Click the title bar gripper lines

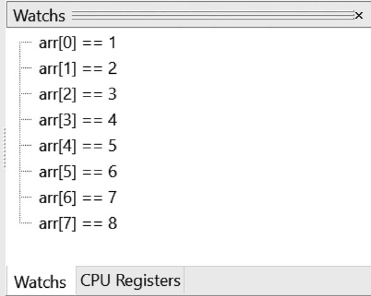pos(213,16)
